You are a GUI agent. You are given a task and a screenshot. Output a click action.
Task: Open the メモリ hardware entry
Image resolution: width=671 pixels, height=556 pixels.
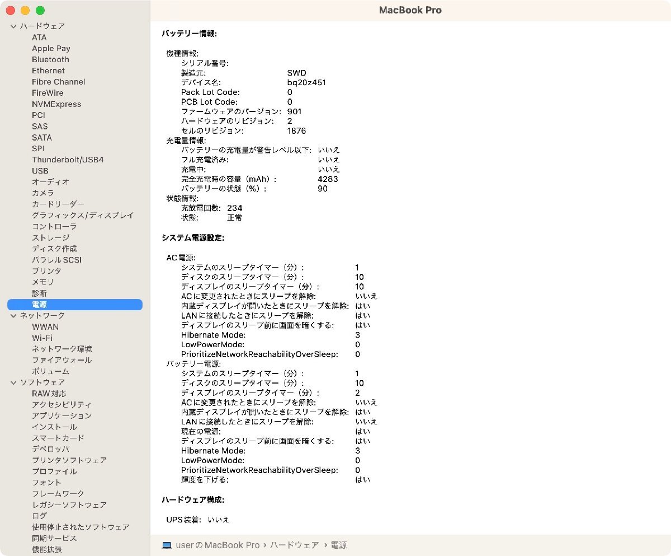coord(43,282)
